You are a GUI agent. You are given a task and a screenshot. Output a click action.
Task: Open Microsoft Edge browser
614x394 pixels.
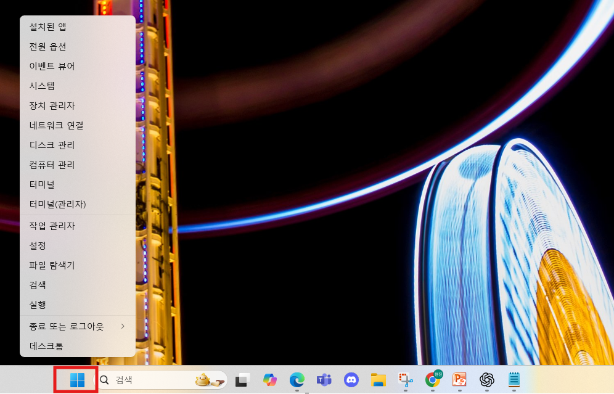click(x=297, y=380)
